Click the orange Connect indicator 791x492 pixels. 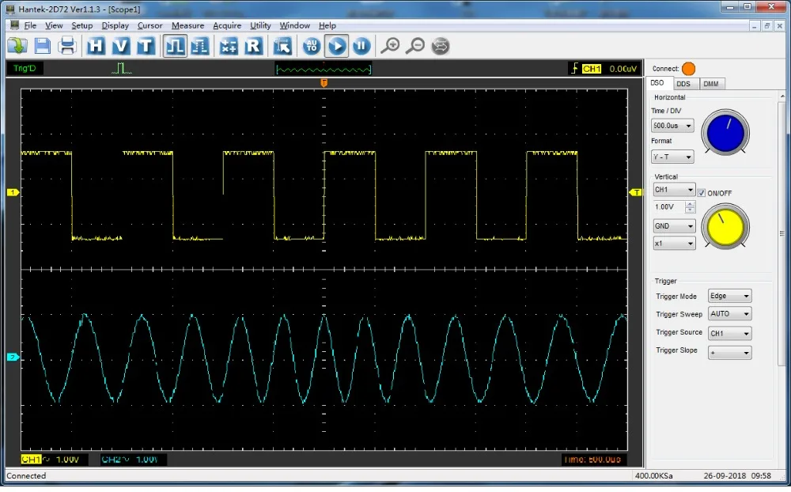tap(687, 68)
